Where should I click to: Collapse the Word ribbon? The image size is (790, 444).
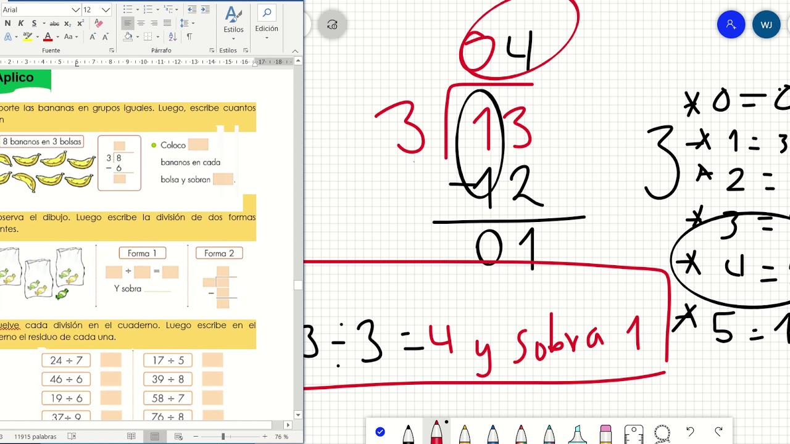click(x=295, y=51)
